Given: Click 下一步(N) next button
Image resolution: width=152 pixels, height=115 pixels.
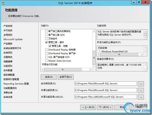Looking at the screenshot, I should click(x=105, y=107).
